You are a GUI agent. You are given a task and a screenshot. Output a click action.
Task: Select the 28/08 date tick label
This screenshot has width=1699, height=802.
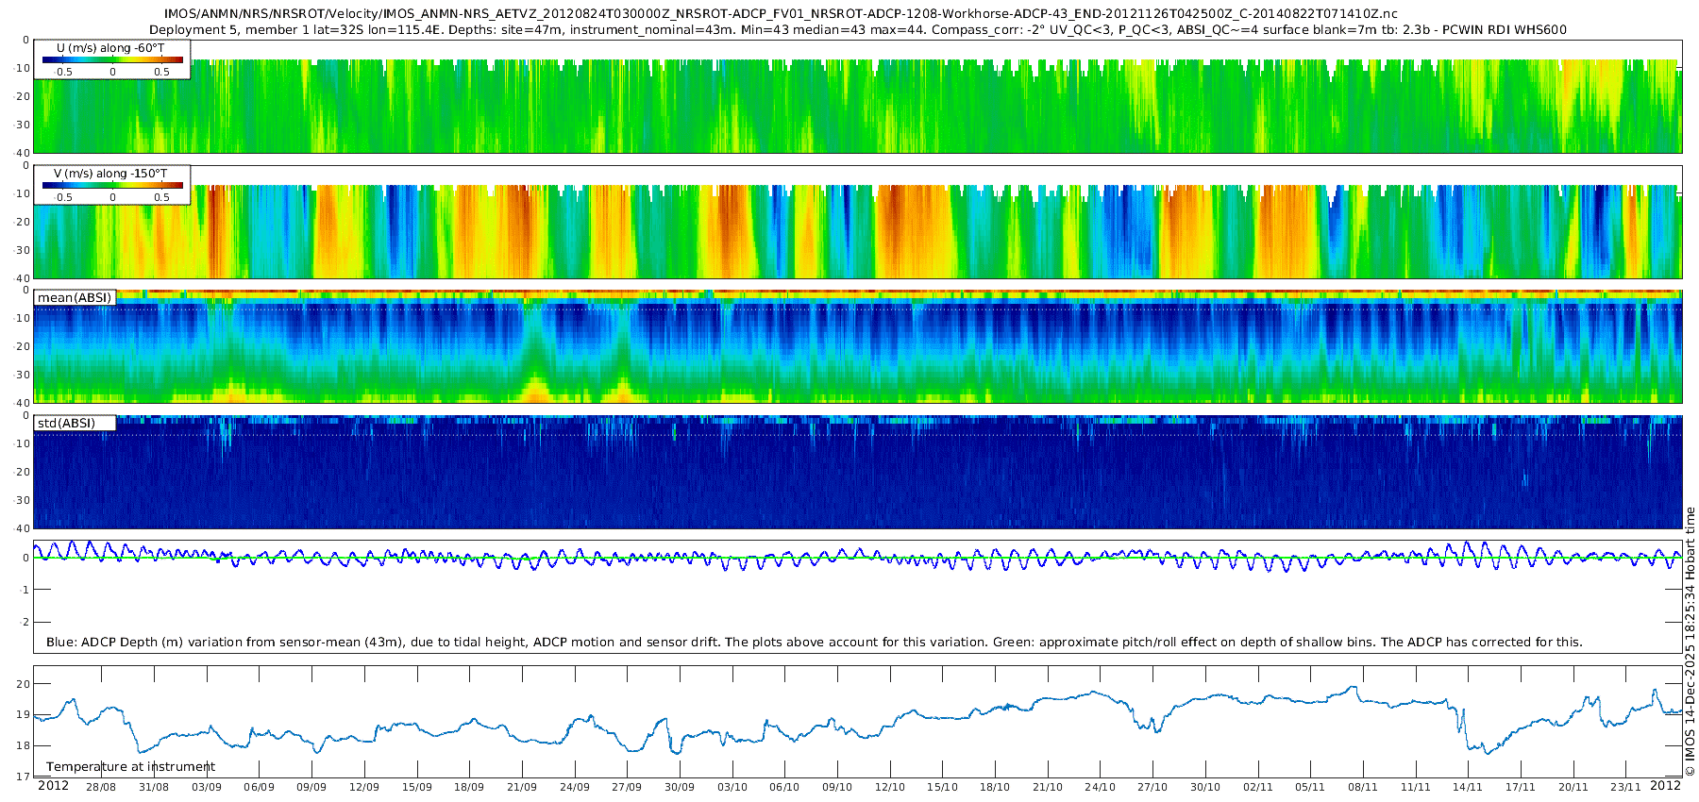coord(101,787)
